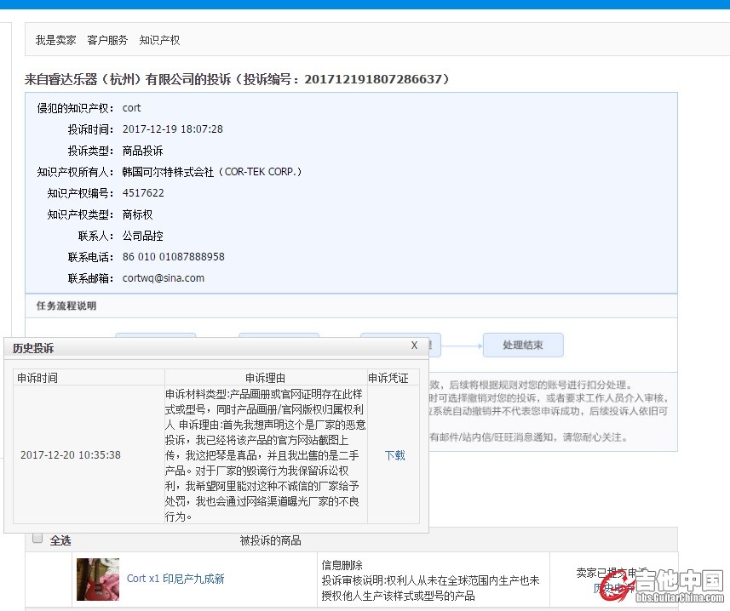
Task: Click the contact email cortwq@sina.com
Action: 164,278
